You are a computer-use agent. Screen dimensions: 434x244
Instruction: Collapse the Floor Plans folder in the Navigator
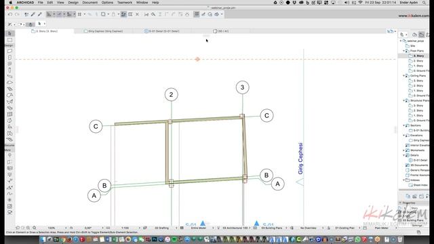(404, 51)
